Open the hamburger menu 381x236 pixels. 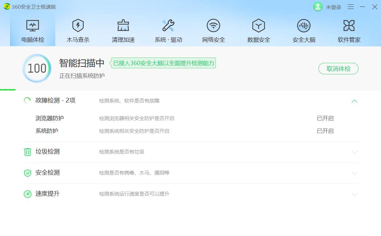point(351,7)
